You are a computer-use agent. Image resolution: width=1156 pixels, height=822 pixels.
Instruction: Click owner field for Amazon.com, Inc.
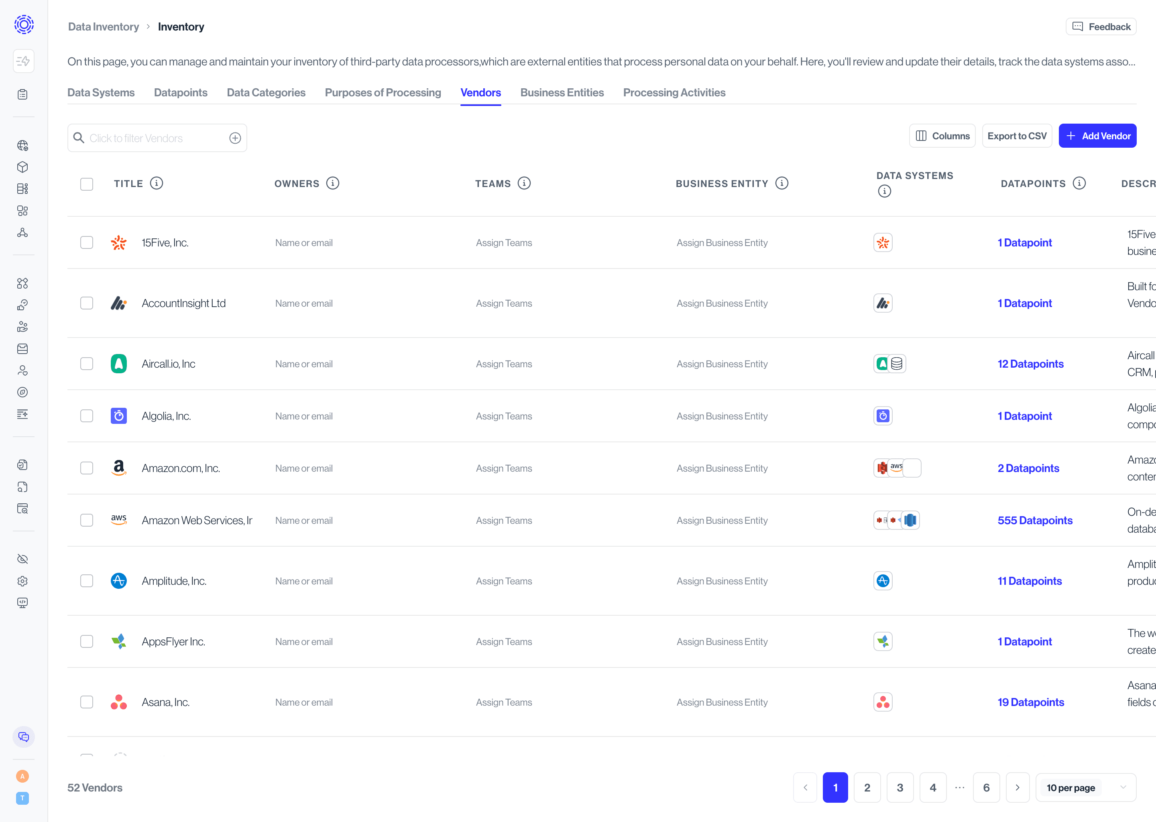tap(304, 468)
